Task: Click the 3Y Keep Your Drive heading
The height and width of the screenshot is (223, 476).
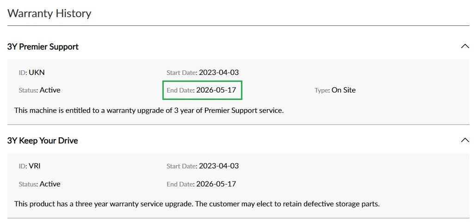Action: coord(43,141)
